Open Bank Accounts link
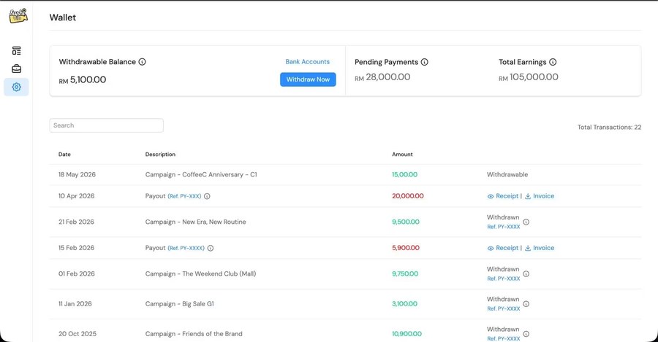The height and width of the screenshot is (342, 658). click(307, 61)
